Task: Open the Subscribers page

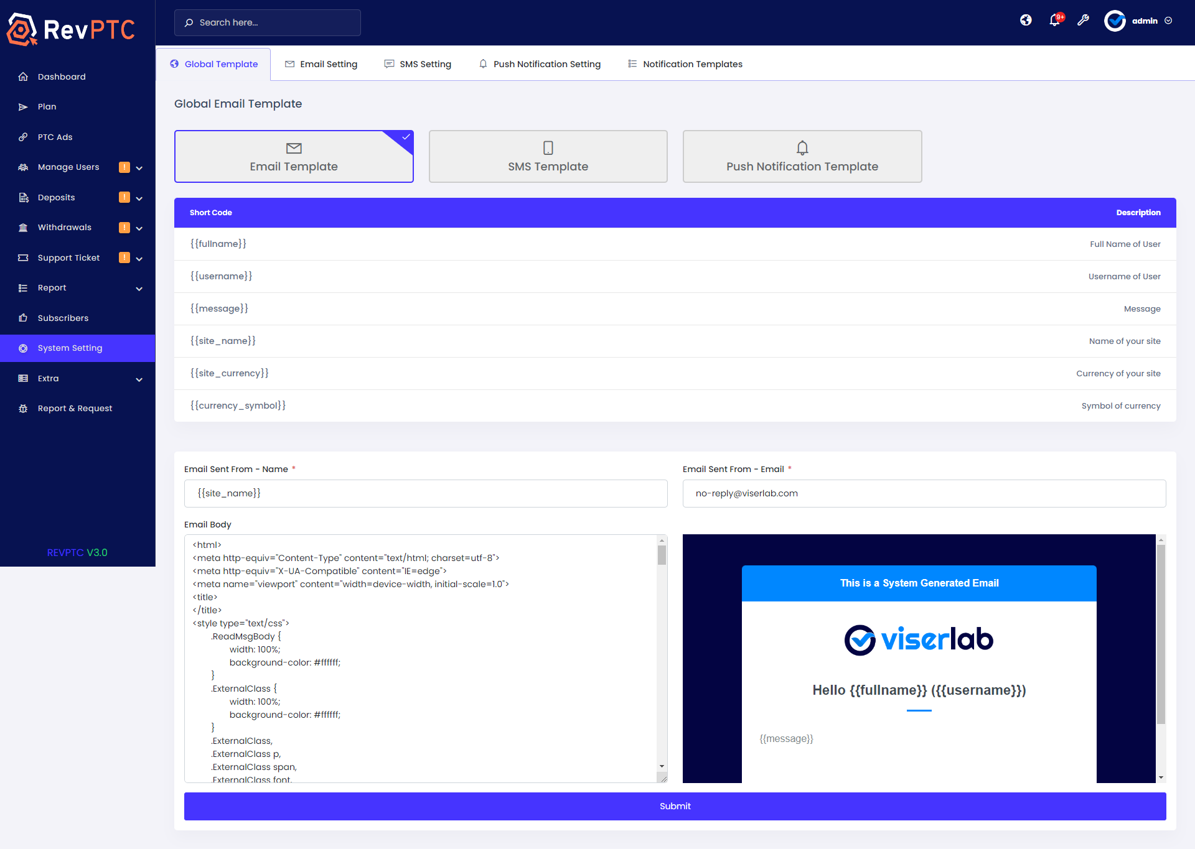Action: 63,318
